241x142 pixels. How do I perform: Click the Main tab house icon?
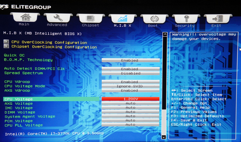click(x=25, y=17)
